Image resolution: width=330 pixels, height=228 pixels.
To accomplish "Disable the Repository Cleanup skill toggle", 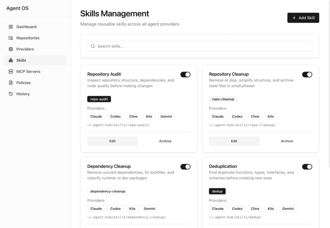I will pyautogui.click(x=307, y=74).
